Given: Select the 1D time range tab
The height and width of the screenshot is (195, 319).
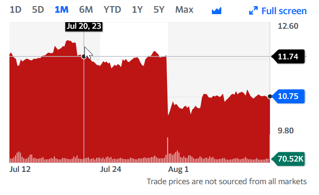Looking at the screenshot, I should pyautogui.click(x=16, y=9).
